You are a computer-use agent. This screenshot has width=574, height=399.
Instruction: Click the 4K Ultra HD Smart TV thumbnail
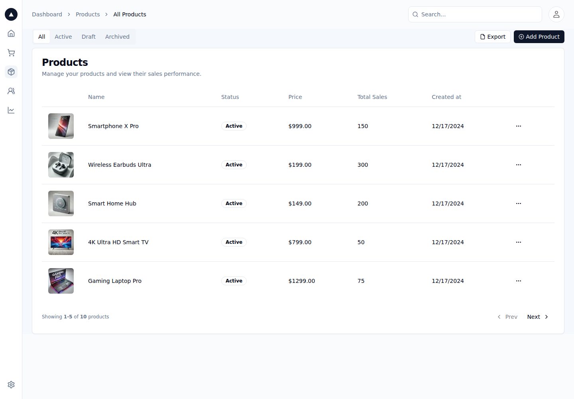click(x=61, y=242)
